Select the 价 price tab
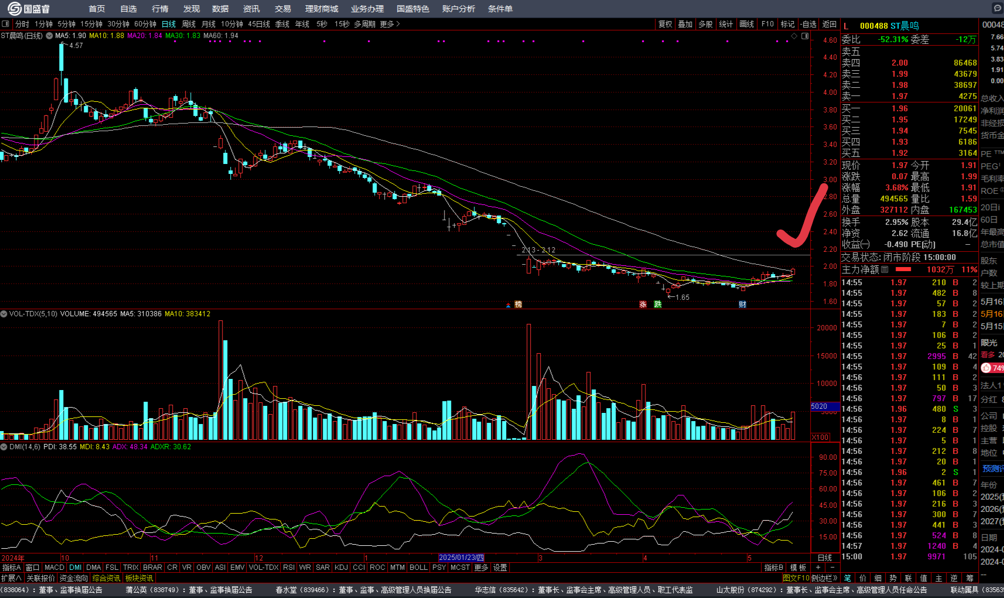The image size is (1004, 598). point(862,578)
